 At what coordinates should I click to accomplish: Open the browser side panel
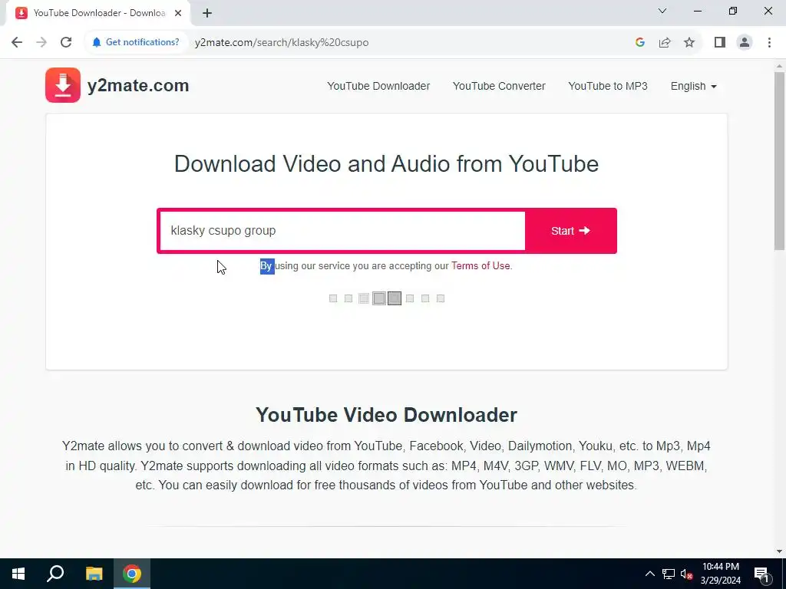(x=720, y=42)
